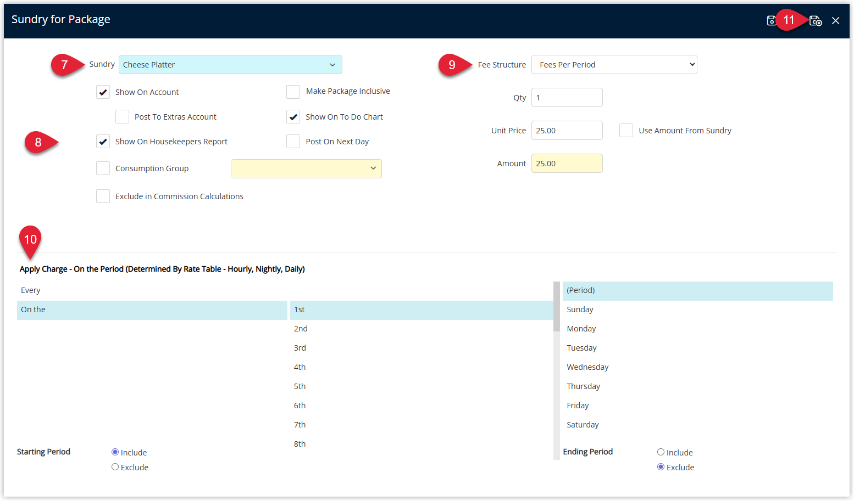This screenshot has width=854, height=501.
Task: Click the Save and Exit icon
Action: coord(816,20)
